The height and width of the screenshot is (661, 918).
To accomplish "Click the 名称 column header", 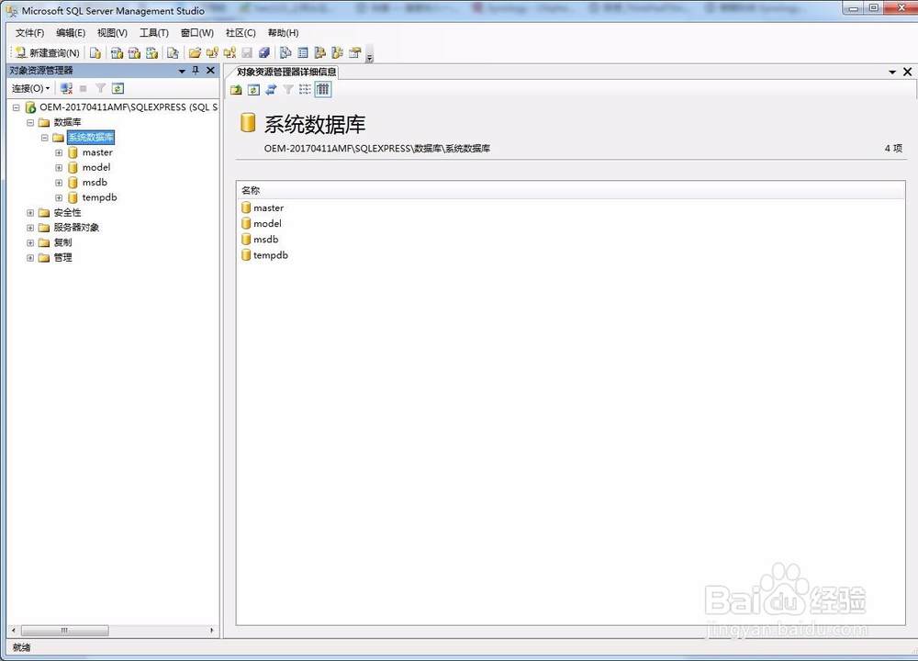I will coord(570,190).
